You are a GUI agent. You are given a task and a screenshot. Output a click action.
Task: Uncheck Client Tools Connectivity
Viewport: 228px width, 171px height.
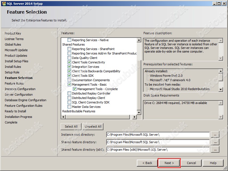70,62
